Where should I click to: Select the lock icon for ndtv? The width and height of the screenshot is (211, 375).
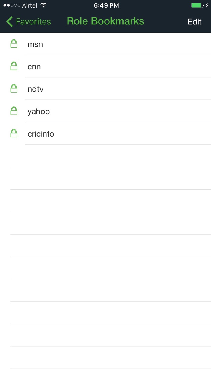point(14,89)
